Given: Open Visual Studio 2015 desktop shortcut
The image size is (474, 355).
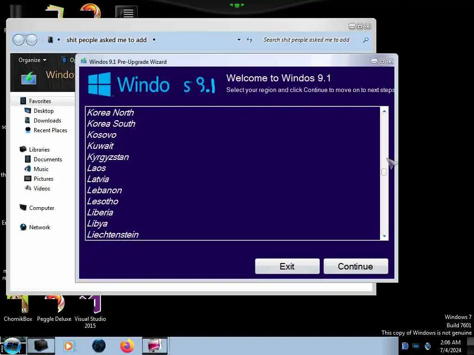Looking at the screenshot, I should pos(90,312).
